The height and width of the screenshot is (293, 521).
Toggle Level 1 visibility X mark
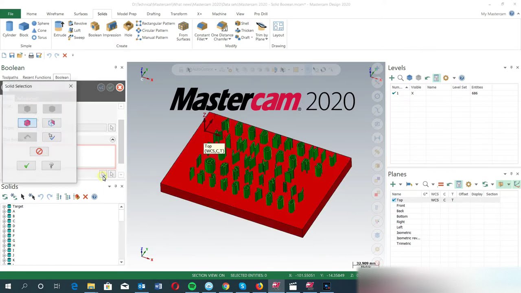pos(412,93)
